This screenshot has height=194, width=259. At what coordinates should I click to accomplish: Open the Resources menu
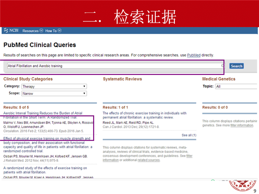[x=33, y=31]
